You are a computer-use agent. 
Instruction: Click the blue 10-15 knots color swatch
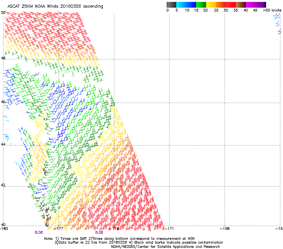[x=191, y=5]
